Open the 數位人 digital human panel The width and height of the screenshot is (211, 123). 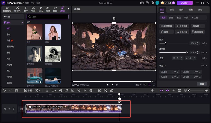tap(17, 9)
